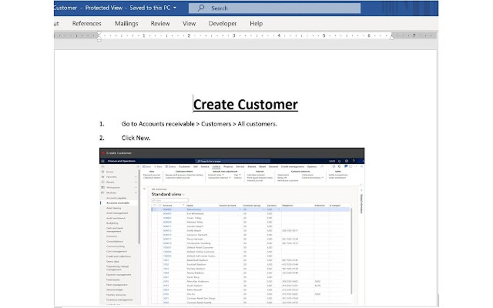Open the References ribbon tab
The image size is (493, 308).
click(x=87, y=23)
